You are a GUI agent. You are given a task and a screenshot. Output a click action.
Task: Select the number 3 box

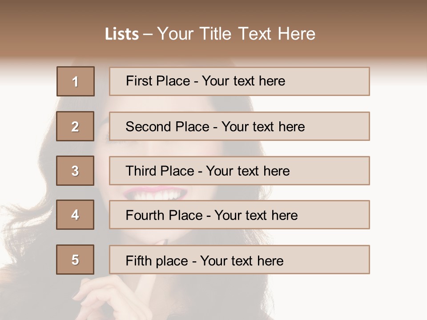[x=75, y=171]
